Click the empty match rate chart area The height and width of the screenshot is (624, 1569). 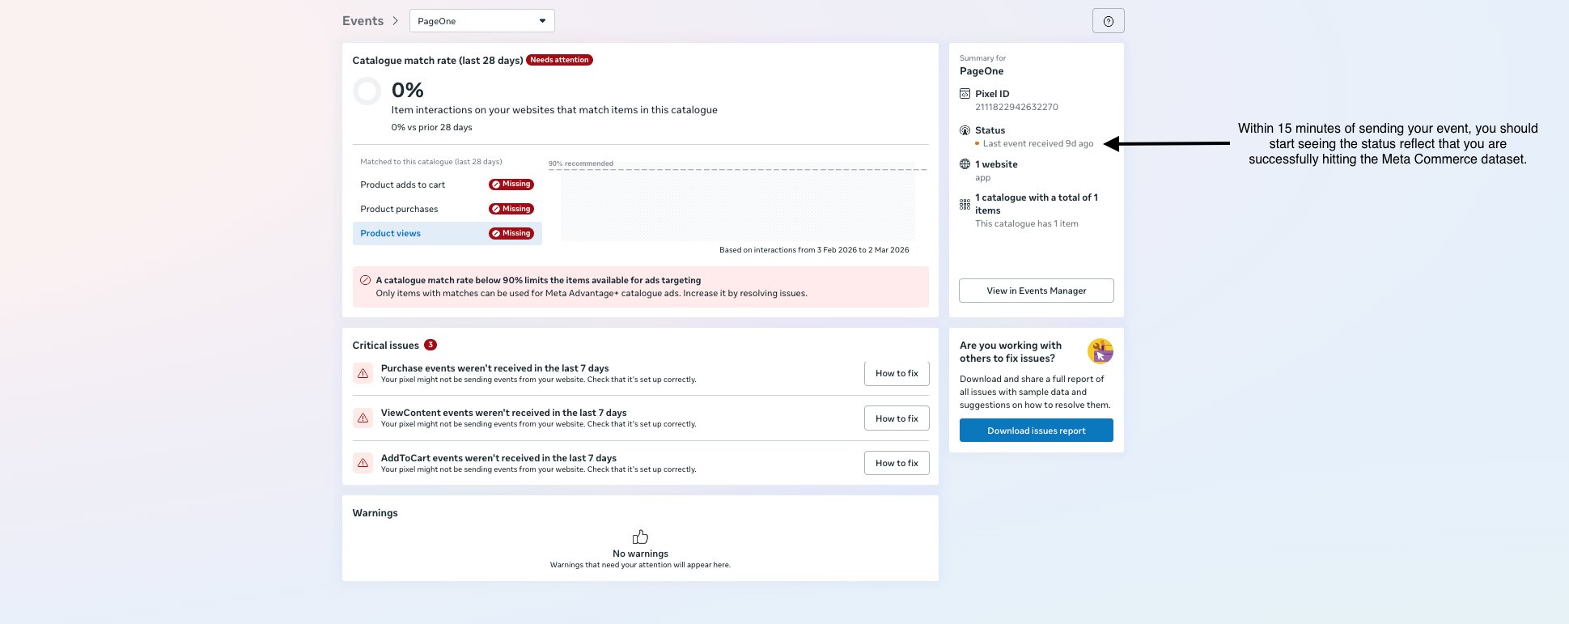(x=737, y=206)
